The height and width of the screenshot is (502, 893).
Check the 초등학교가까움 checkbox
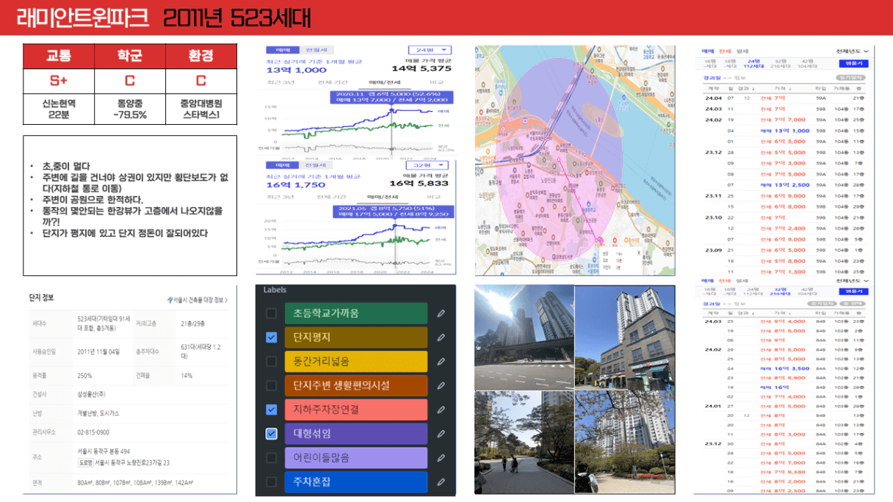point(272,313)
